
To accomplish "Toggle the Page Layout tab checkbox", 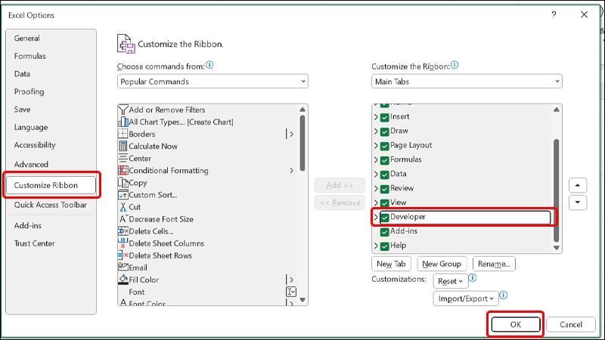I will tap(385, 146).
